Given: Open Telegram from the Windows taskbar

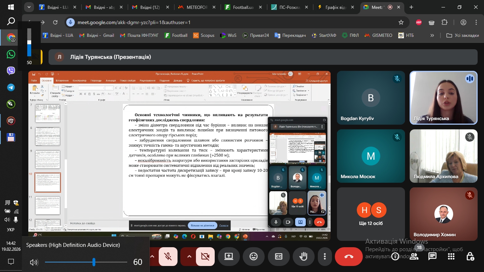Looking at the screenshot, I should pyautogui.click(x=11, y=87).
